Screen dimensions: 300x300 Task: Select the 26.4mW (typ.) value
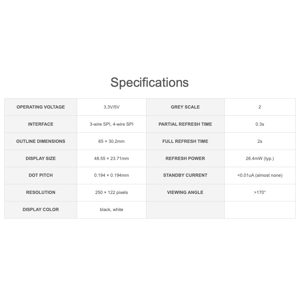[260, 159]
